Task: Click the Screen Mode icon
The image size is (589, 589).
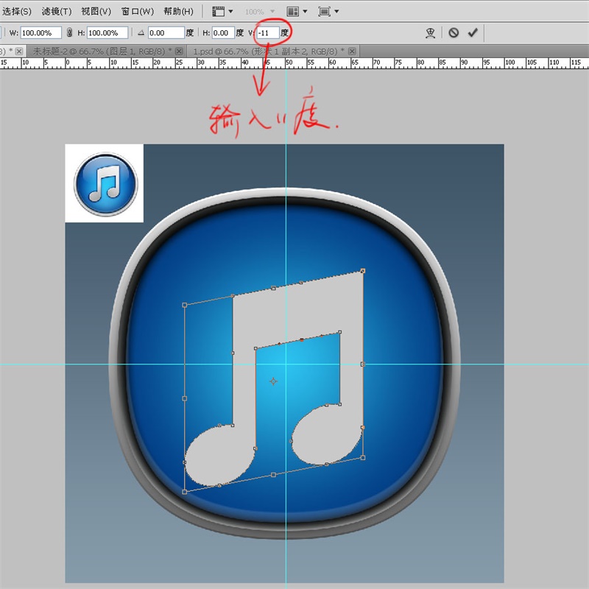Action: point(325,12)
